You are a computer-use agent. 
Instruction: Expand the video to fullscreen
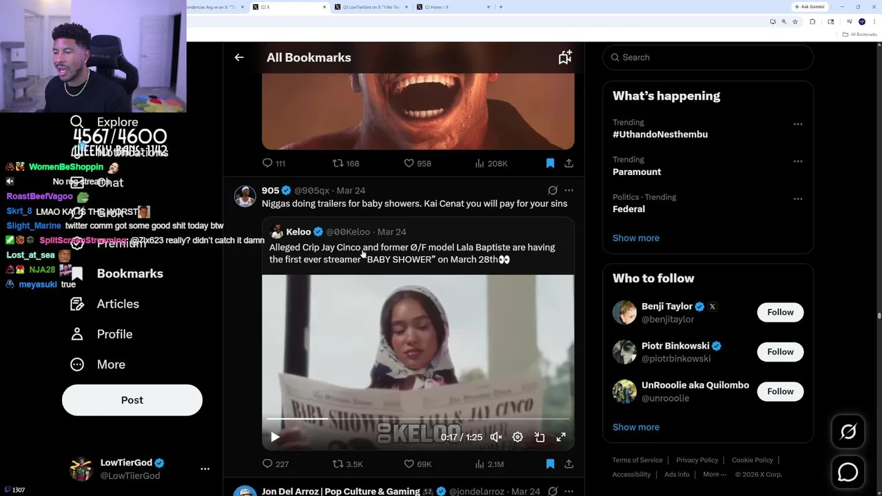tap(561, 437)
